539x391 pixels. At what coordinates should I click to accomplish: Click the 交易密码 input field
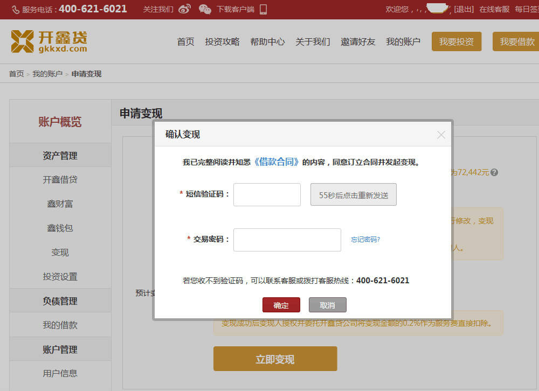[287, 240]
